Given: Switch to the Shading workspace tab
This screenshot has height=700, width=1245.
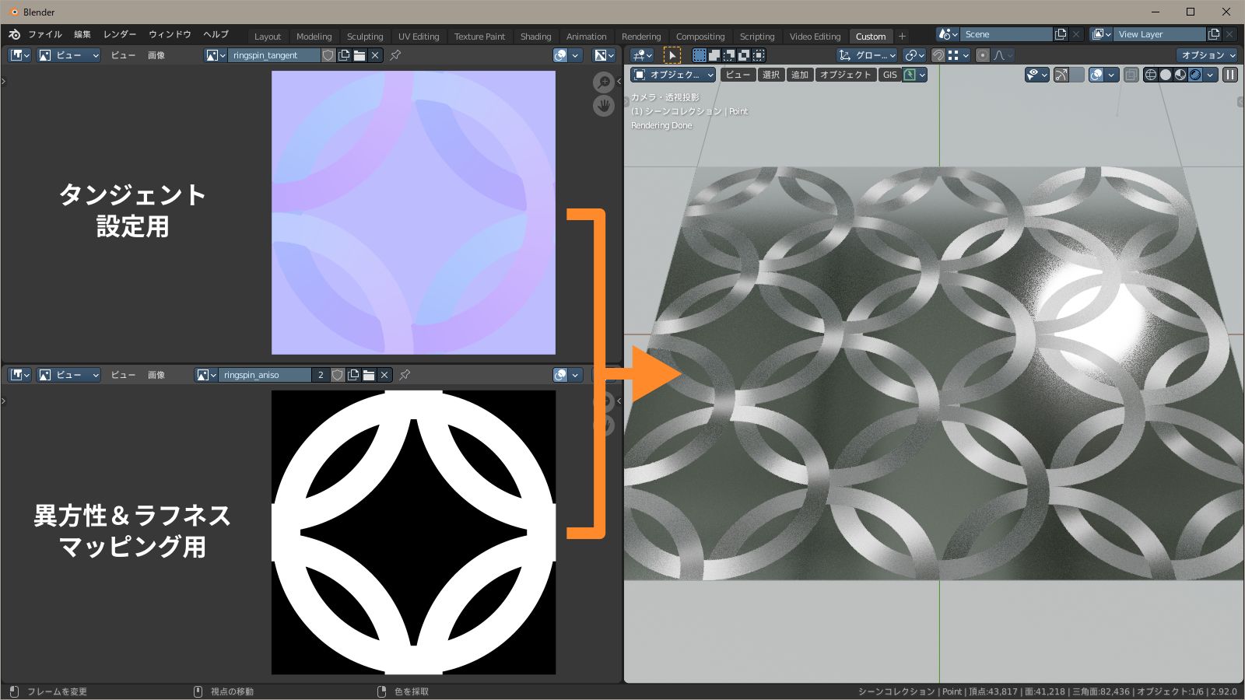Looking at the screenshot, I should pyautogui.click(x=535, y=37).
